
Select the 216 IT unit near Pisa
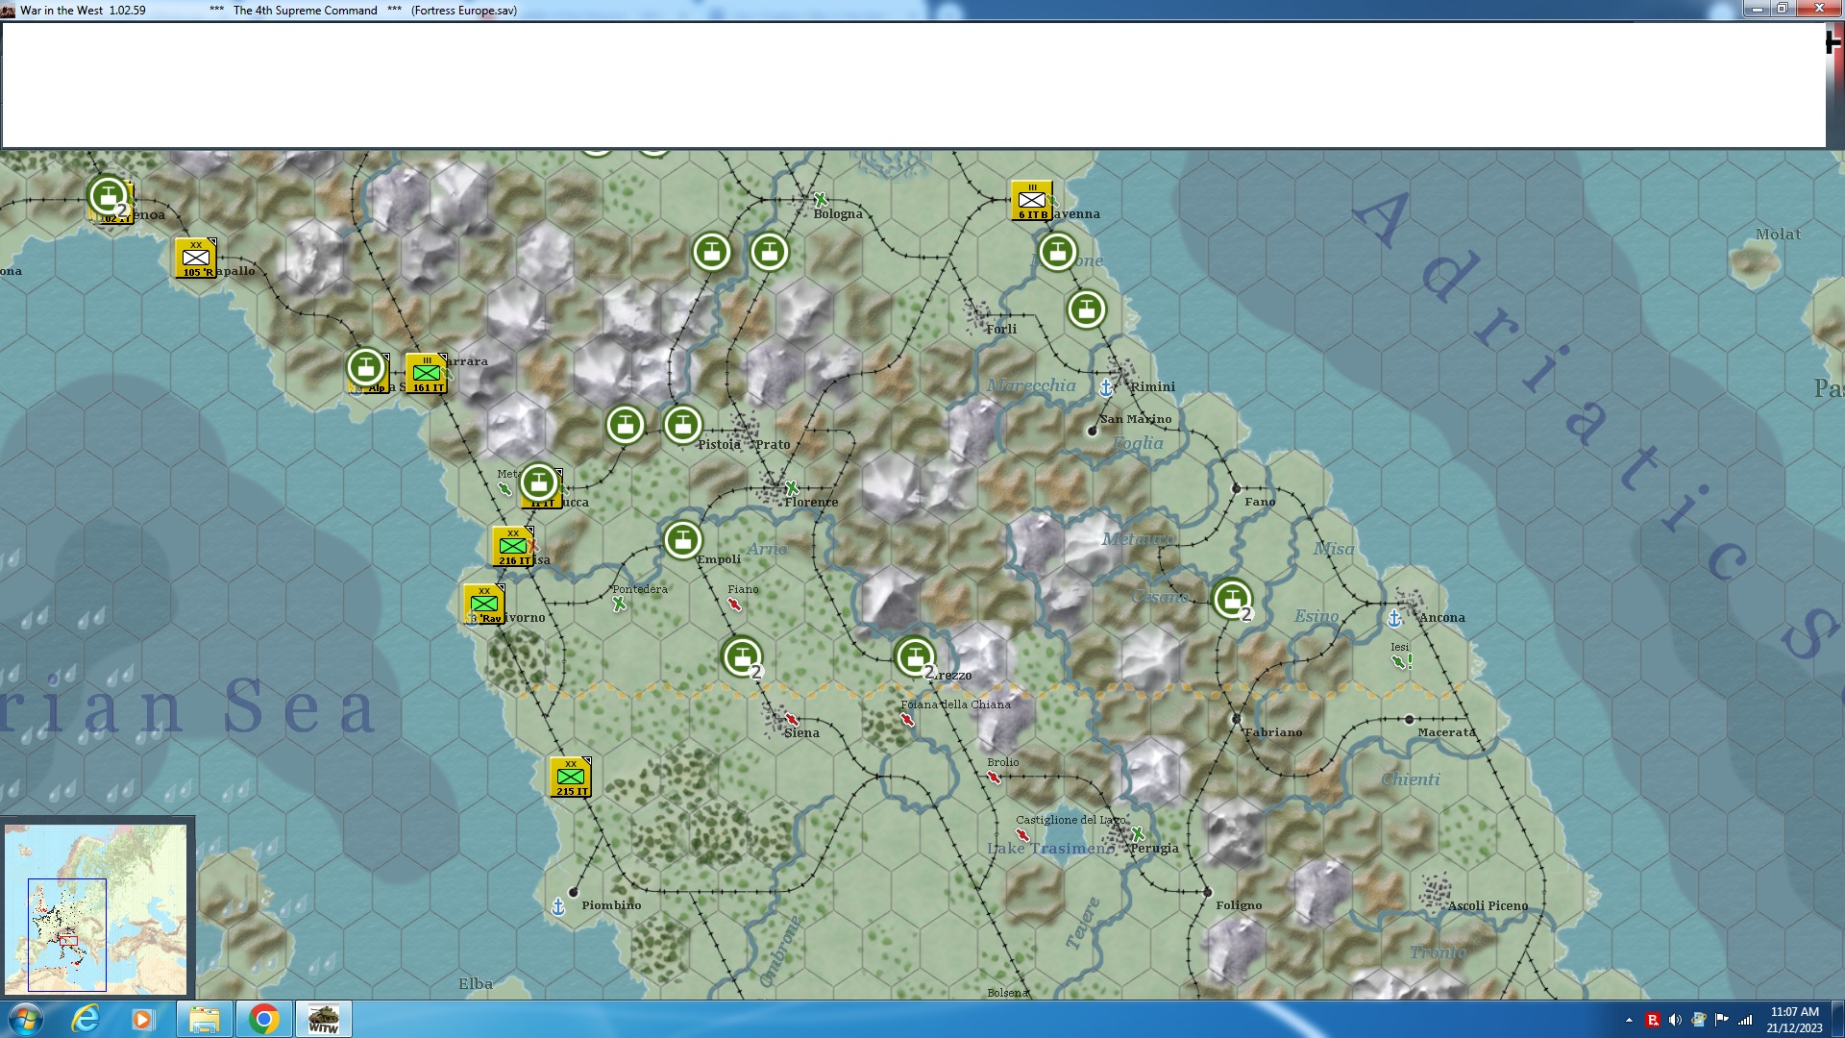click(512, 546)
